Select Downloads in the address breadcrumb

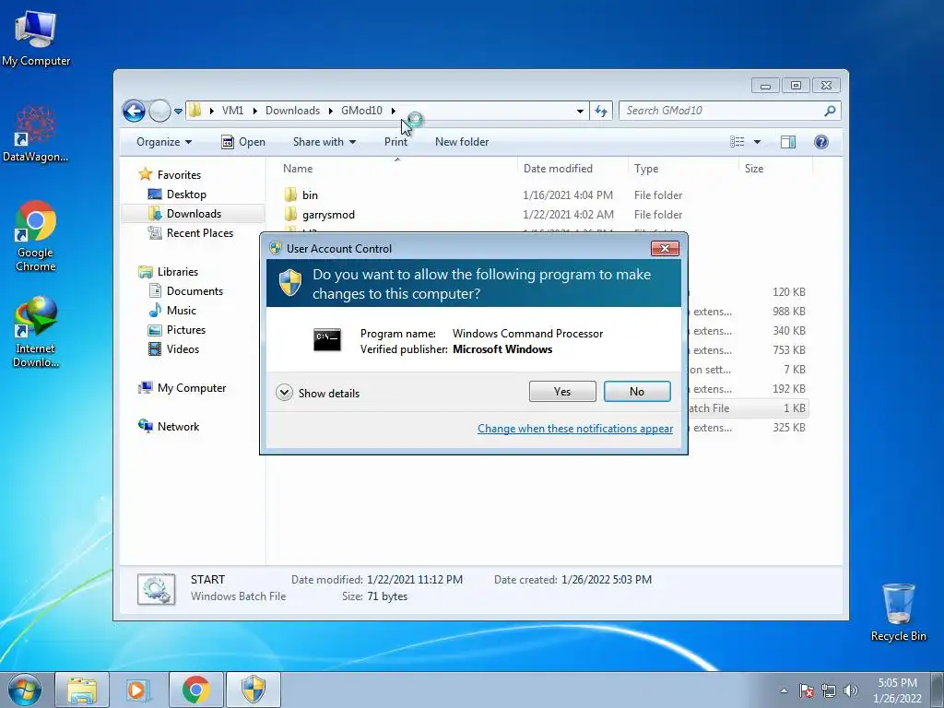pos(292,111)
